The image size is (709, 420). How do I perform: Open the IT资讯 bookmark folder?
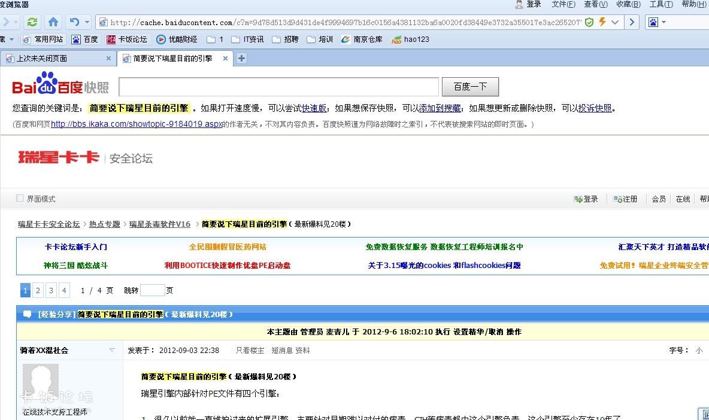pyautogui.click(x=247, y=39)
